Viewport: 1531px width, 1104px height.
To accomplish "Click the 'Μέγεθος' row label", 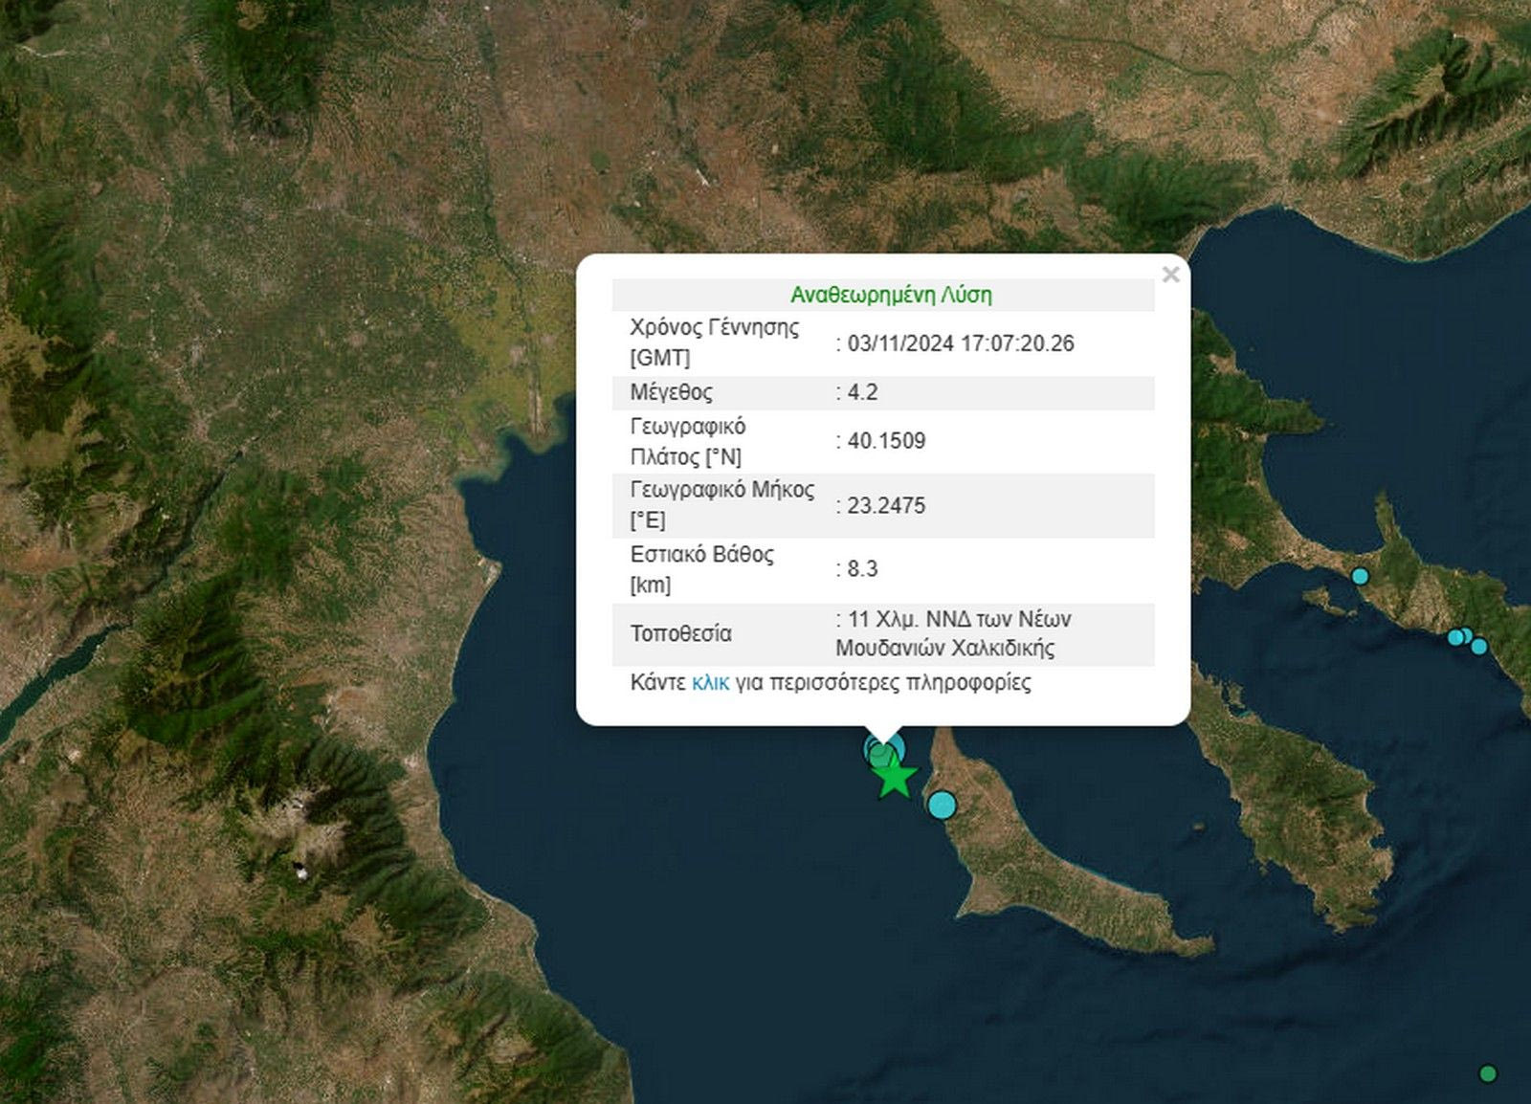I will click(671, 392).
